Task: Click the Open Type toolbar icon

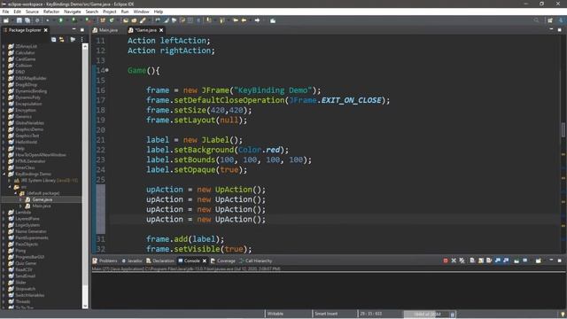Action: tap(126, 20)
